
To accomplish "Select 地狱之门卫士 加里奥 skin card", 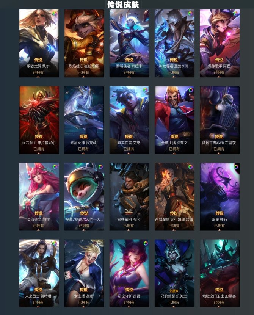I will 220,273.
